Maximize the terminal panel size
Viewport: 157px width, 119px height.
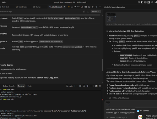coord(96,86)
